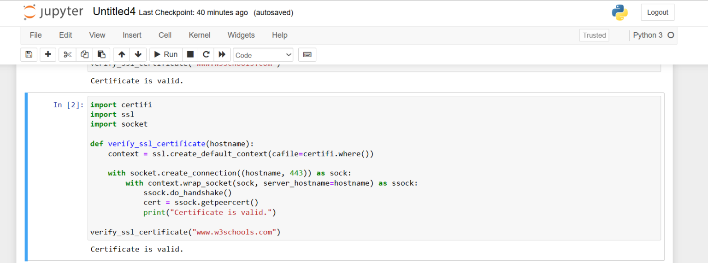Open the Kernel menu

click(x=200, y=35)
